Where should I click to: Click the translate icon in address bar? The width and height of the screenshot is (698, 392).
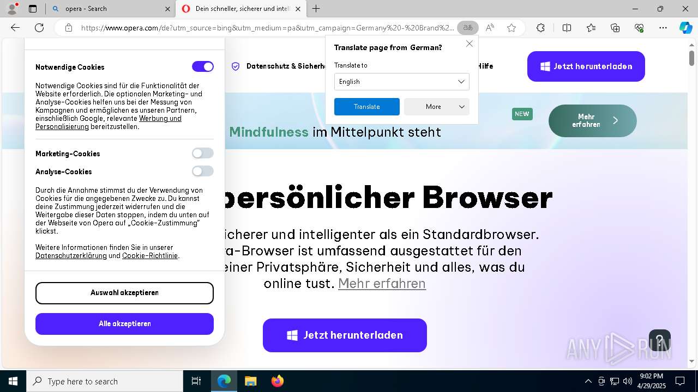468,28
